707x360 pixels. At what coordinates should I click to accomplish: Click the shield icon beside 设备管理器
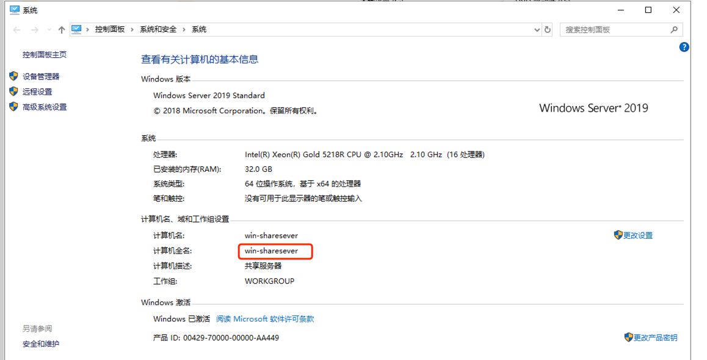coord(13,76)
